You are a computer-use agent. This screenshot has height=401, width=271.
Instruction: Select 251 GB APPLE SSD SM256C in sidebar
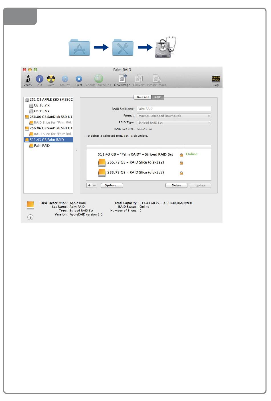tap(48, 100)
